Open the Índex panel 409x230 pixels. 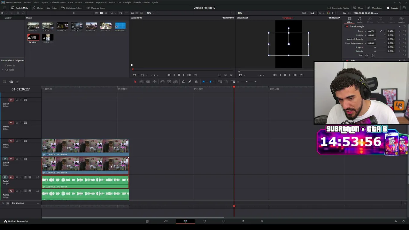[52, 8]
